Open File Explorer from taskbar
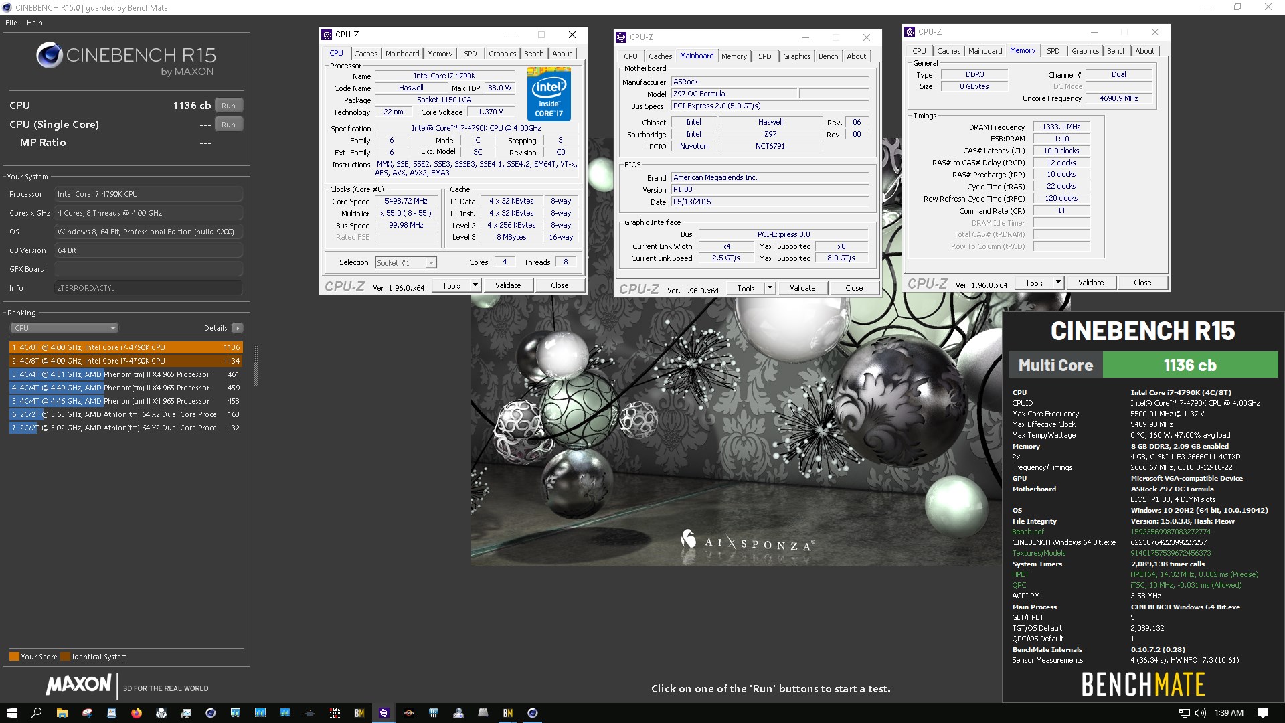 pyautogui.click(x=62, y=713)
